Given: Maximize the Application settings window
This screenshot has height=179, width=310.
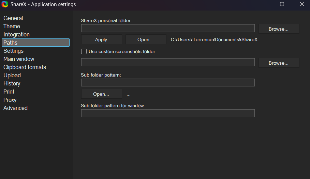Looking at the screenshot, I should click(x=282, y=4).
